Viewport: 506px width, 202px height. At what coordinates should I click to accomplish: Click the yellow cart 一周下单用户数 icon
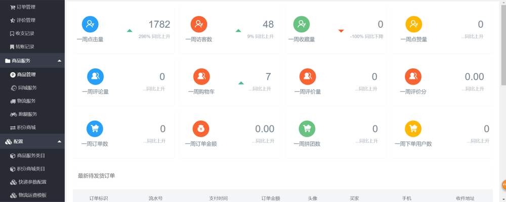(413, 129)
